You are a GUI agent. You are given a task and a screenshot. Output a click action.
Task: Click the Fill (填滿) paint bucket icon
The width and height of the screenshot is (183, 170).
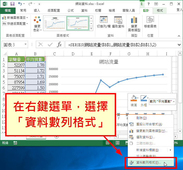tap(133, 98)
